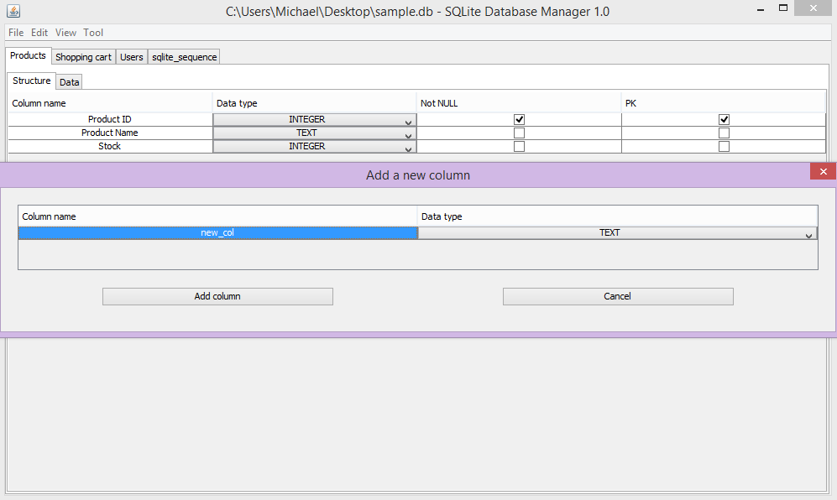Select the Data sub-tab
The image size is (837, 500).
coord(70,82)
